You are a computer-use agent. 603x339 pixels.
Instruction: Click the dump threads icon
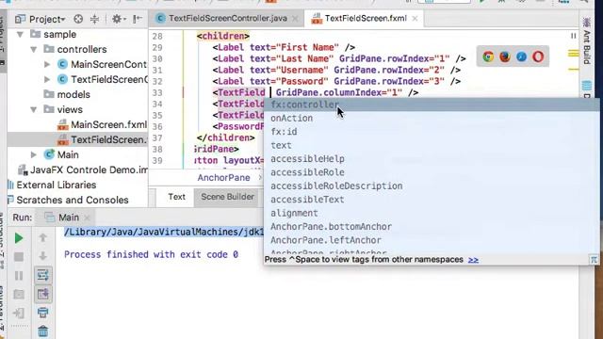click(19, 295)
